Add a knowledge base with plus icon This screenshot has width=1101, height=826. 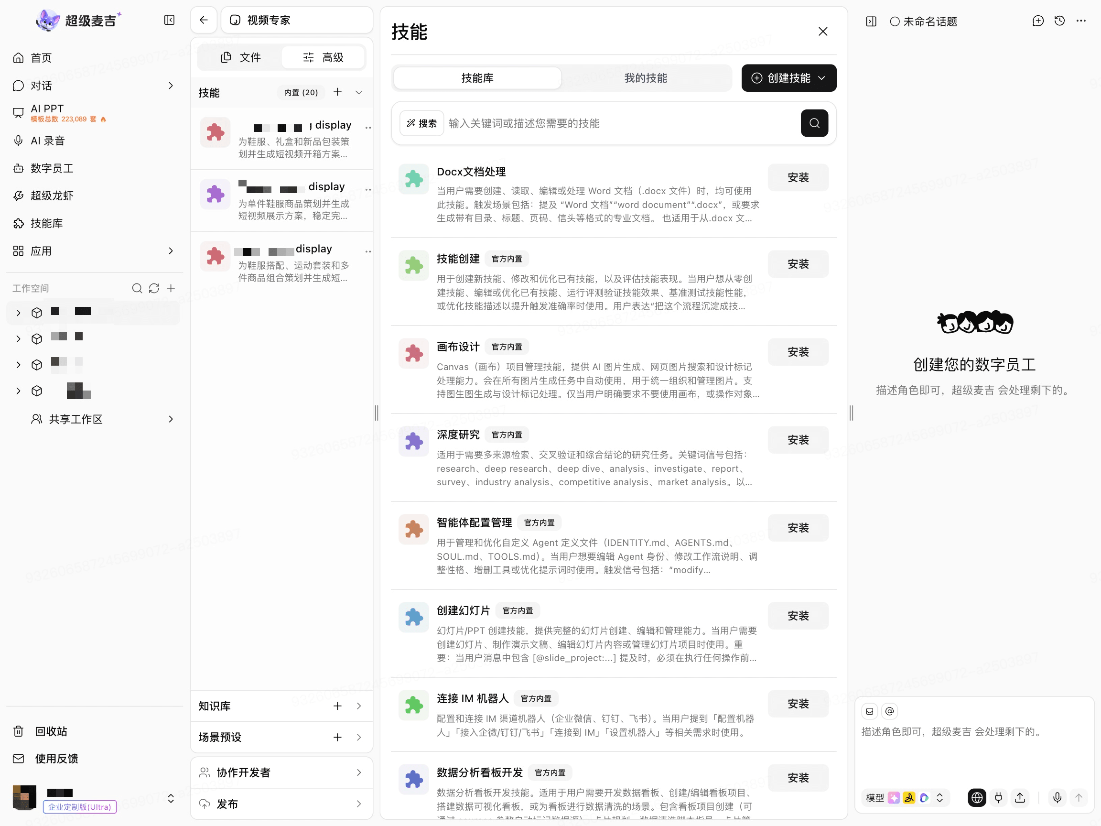coord(337,706)
